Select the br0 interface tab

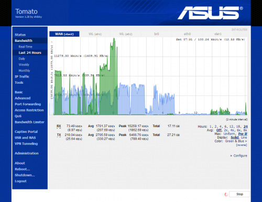point(157,34)
